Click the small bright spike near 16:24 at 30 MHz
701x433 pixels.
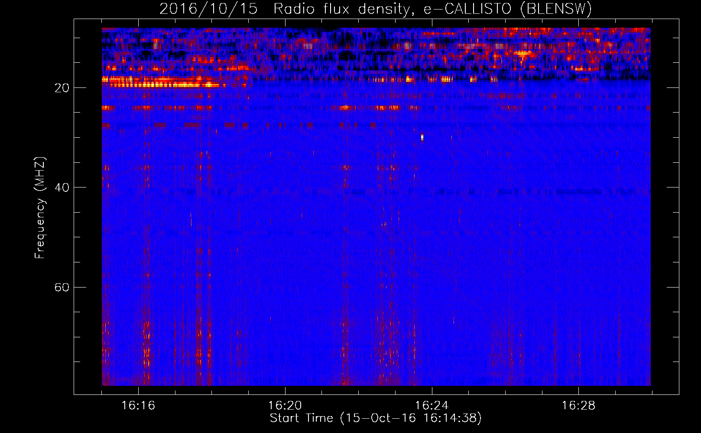[x=422, y=137]
